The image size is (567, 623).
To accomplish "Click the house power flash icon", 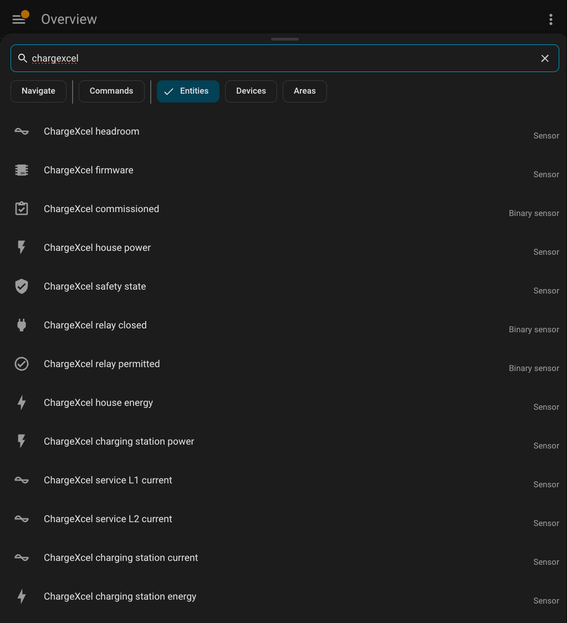I will pyautogui.click(x=22, y=247).
